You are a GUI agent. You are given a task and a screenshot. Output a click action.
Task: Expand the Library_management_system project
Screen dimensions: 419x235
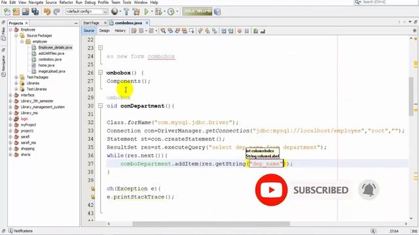coord(10,107)
